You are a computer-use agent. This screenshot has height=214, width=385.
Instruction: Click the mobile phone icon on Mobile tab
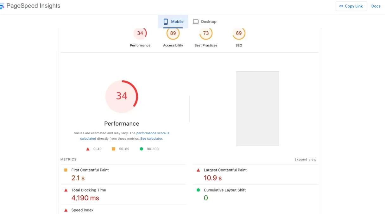(165, 22)
